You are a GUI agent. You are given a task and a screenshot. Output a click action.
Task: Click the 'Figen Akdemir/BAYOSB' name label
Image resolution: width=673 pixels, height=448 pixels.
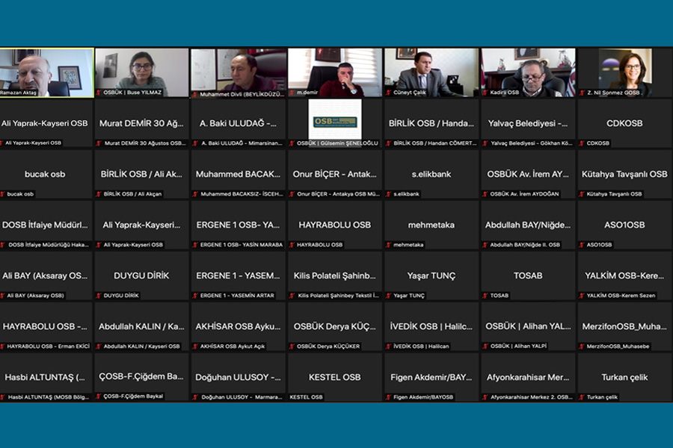point(422,397)
